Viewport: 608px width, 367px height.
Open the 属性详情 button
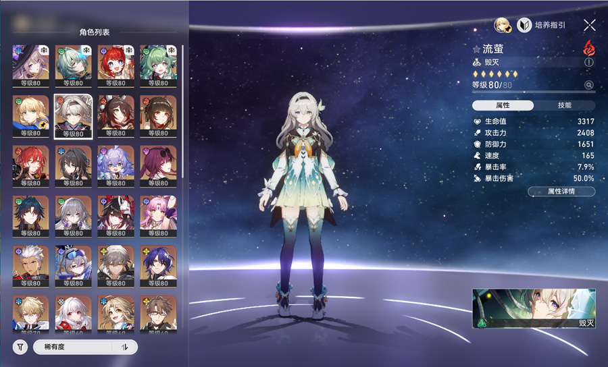tap(561, 191)
